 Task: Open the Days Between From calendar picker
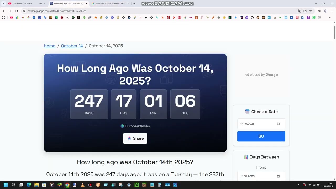(x=279, y=176)
